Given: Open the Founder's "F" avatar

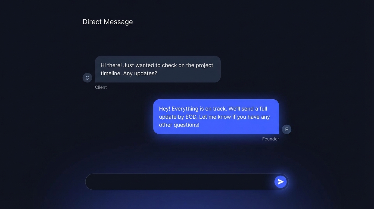Looking at the screenshot, I should (286, 129).
